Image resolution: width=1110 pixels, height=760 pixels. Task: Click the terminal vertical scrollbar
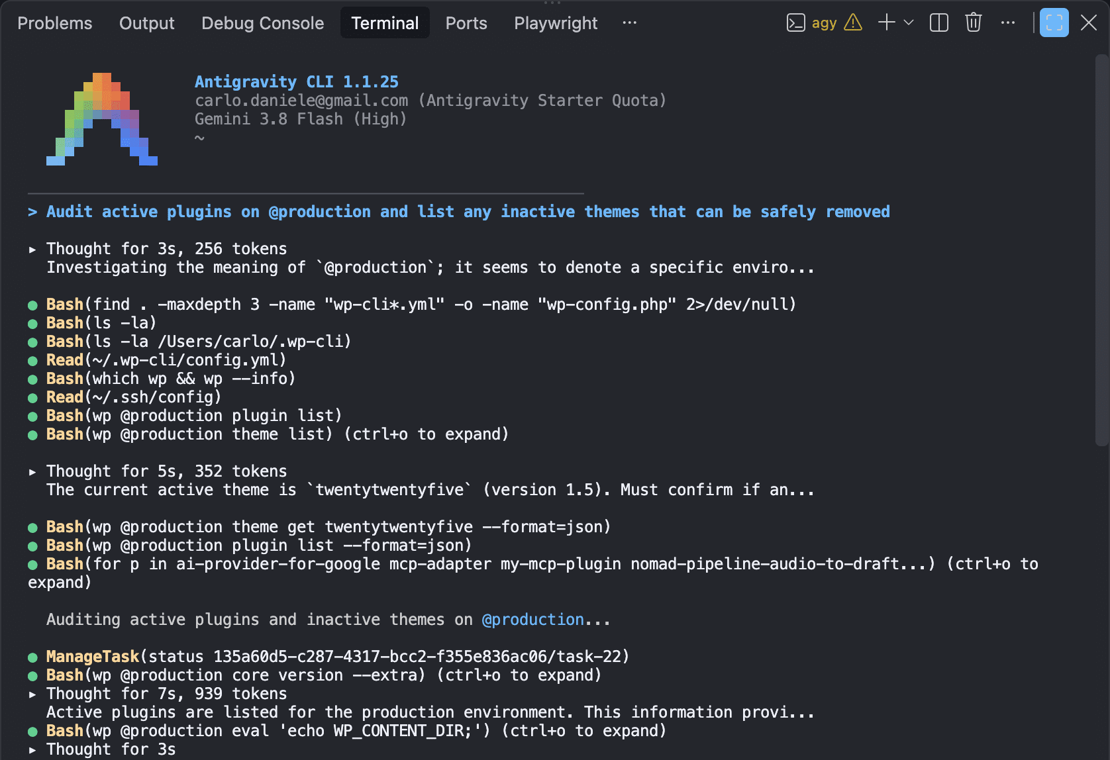point(1101,250)
